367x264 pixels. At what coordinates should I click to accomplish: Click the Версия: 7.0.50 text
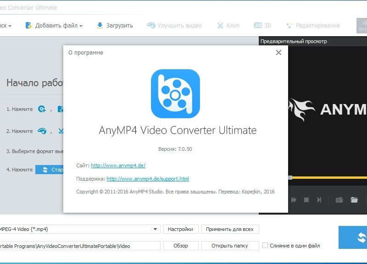click(175, 149)
